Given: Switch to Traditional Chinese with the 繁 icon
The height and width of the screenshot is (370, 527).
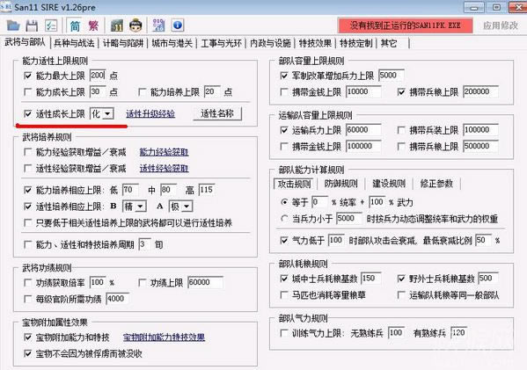Looking at the screenshot, I should pos(93,25).
